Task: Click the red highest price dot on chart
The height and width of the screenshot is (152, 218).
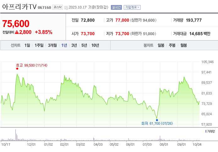Action: click(x=17, y=69)
